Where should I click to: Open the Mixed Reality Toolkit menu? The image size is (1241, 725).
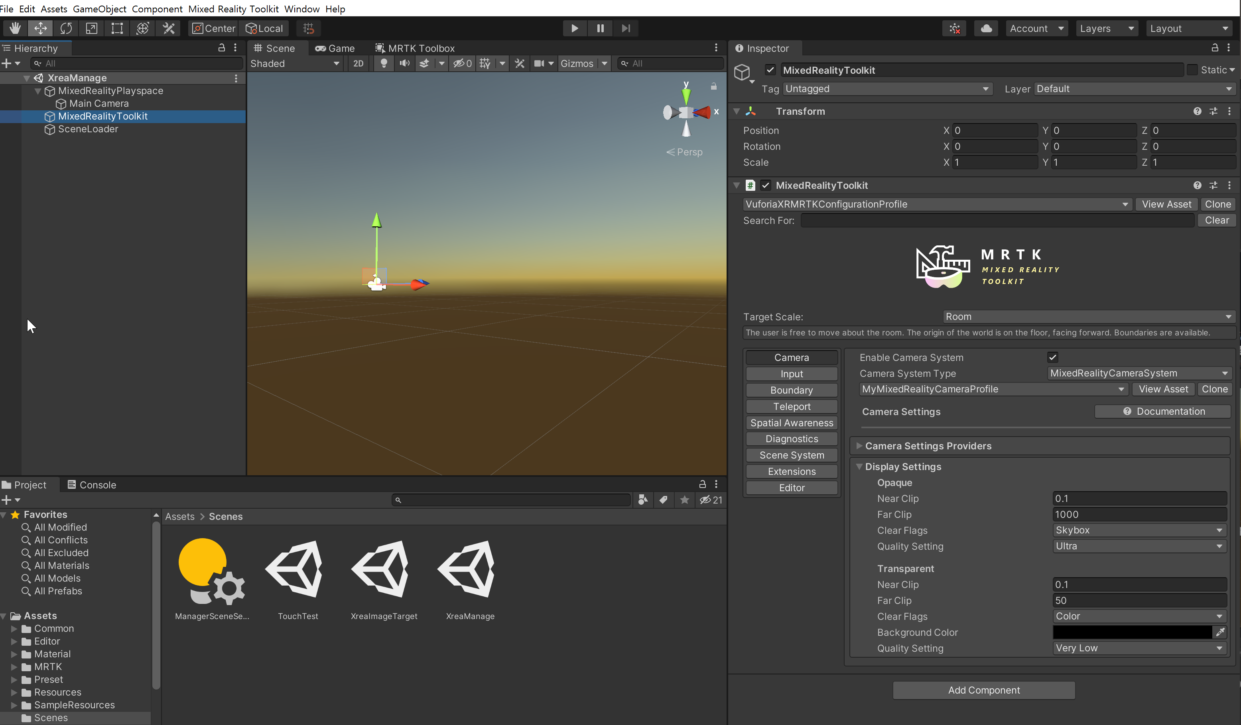(233, 9)
